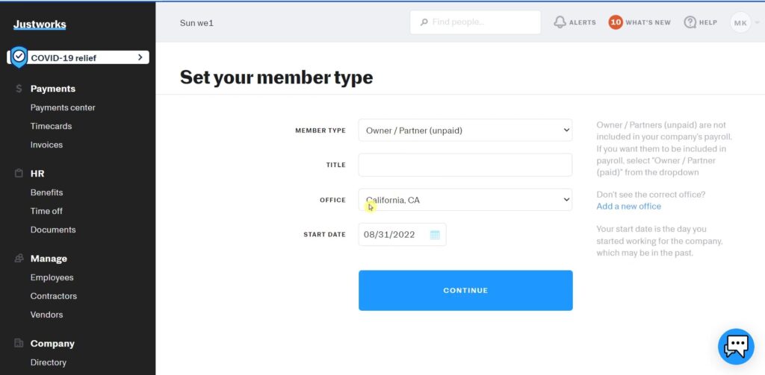Click the Continue button
The width and height of the screenshot is (765, 375).
pyautogui.click(x=465, y=290)
